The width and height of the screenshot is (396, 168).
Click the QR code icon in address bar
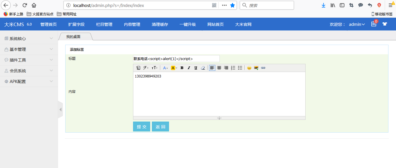pos(215,5)
